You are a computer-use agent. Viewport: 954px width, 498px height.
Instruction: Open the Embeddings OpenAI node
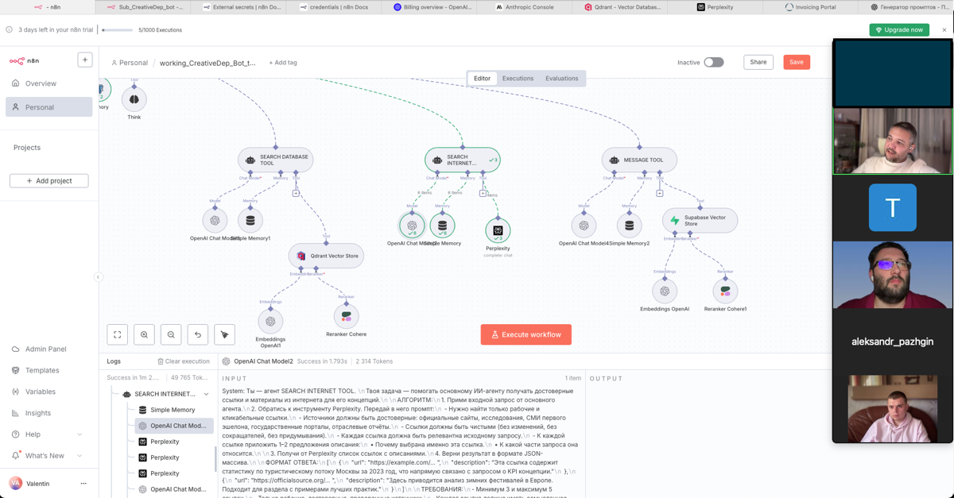coord(665,291)
